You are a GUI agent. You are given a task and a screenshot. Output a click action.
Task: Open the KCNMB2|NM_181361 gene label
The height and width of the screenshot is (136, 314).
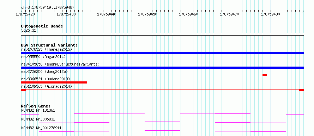[x=38, y=110]
